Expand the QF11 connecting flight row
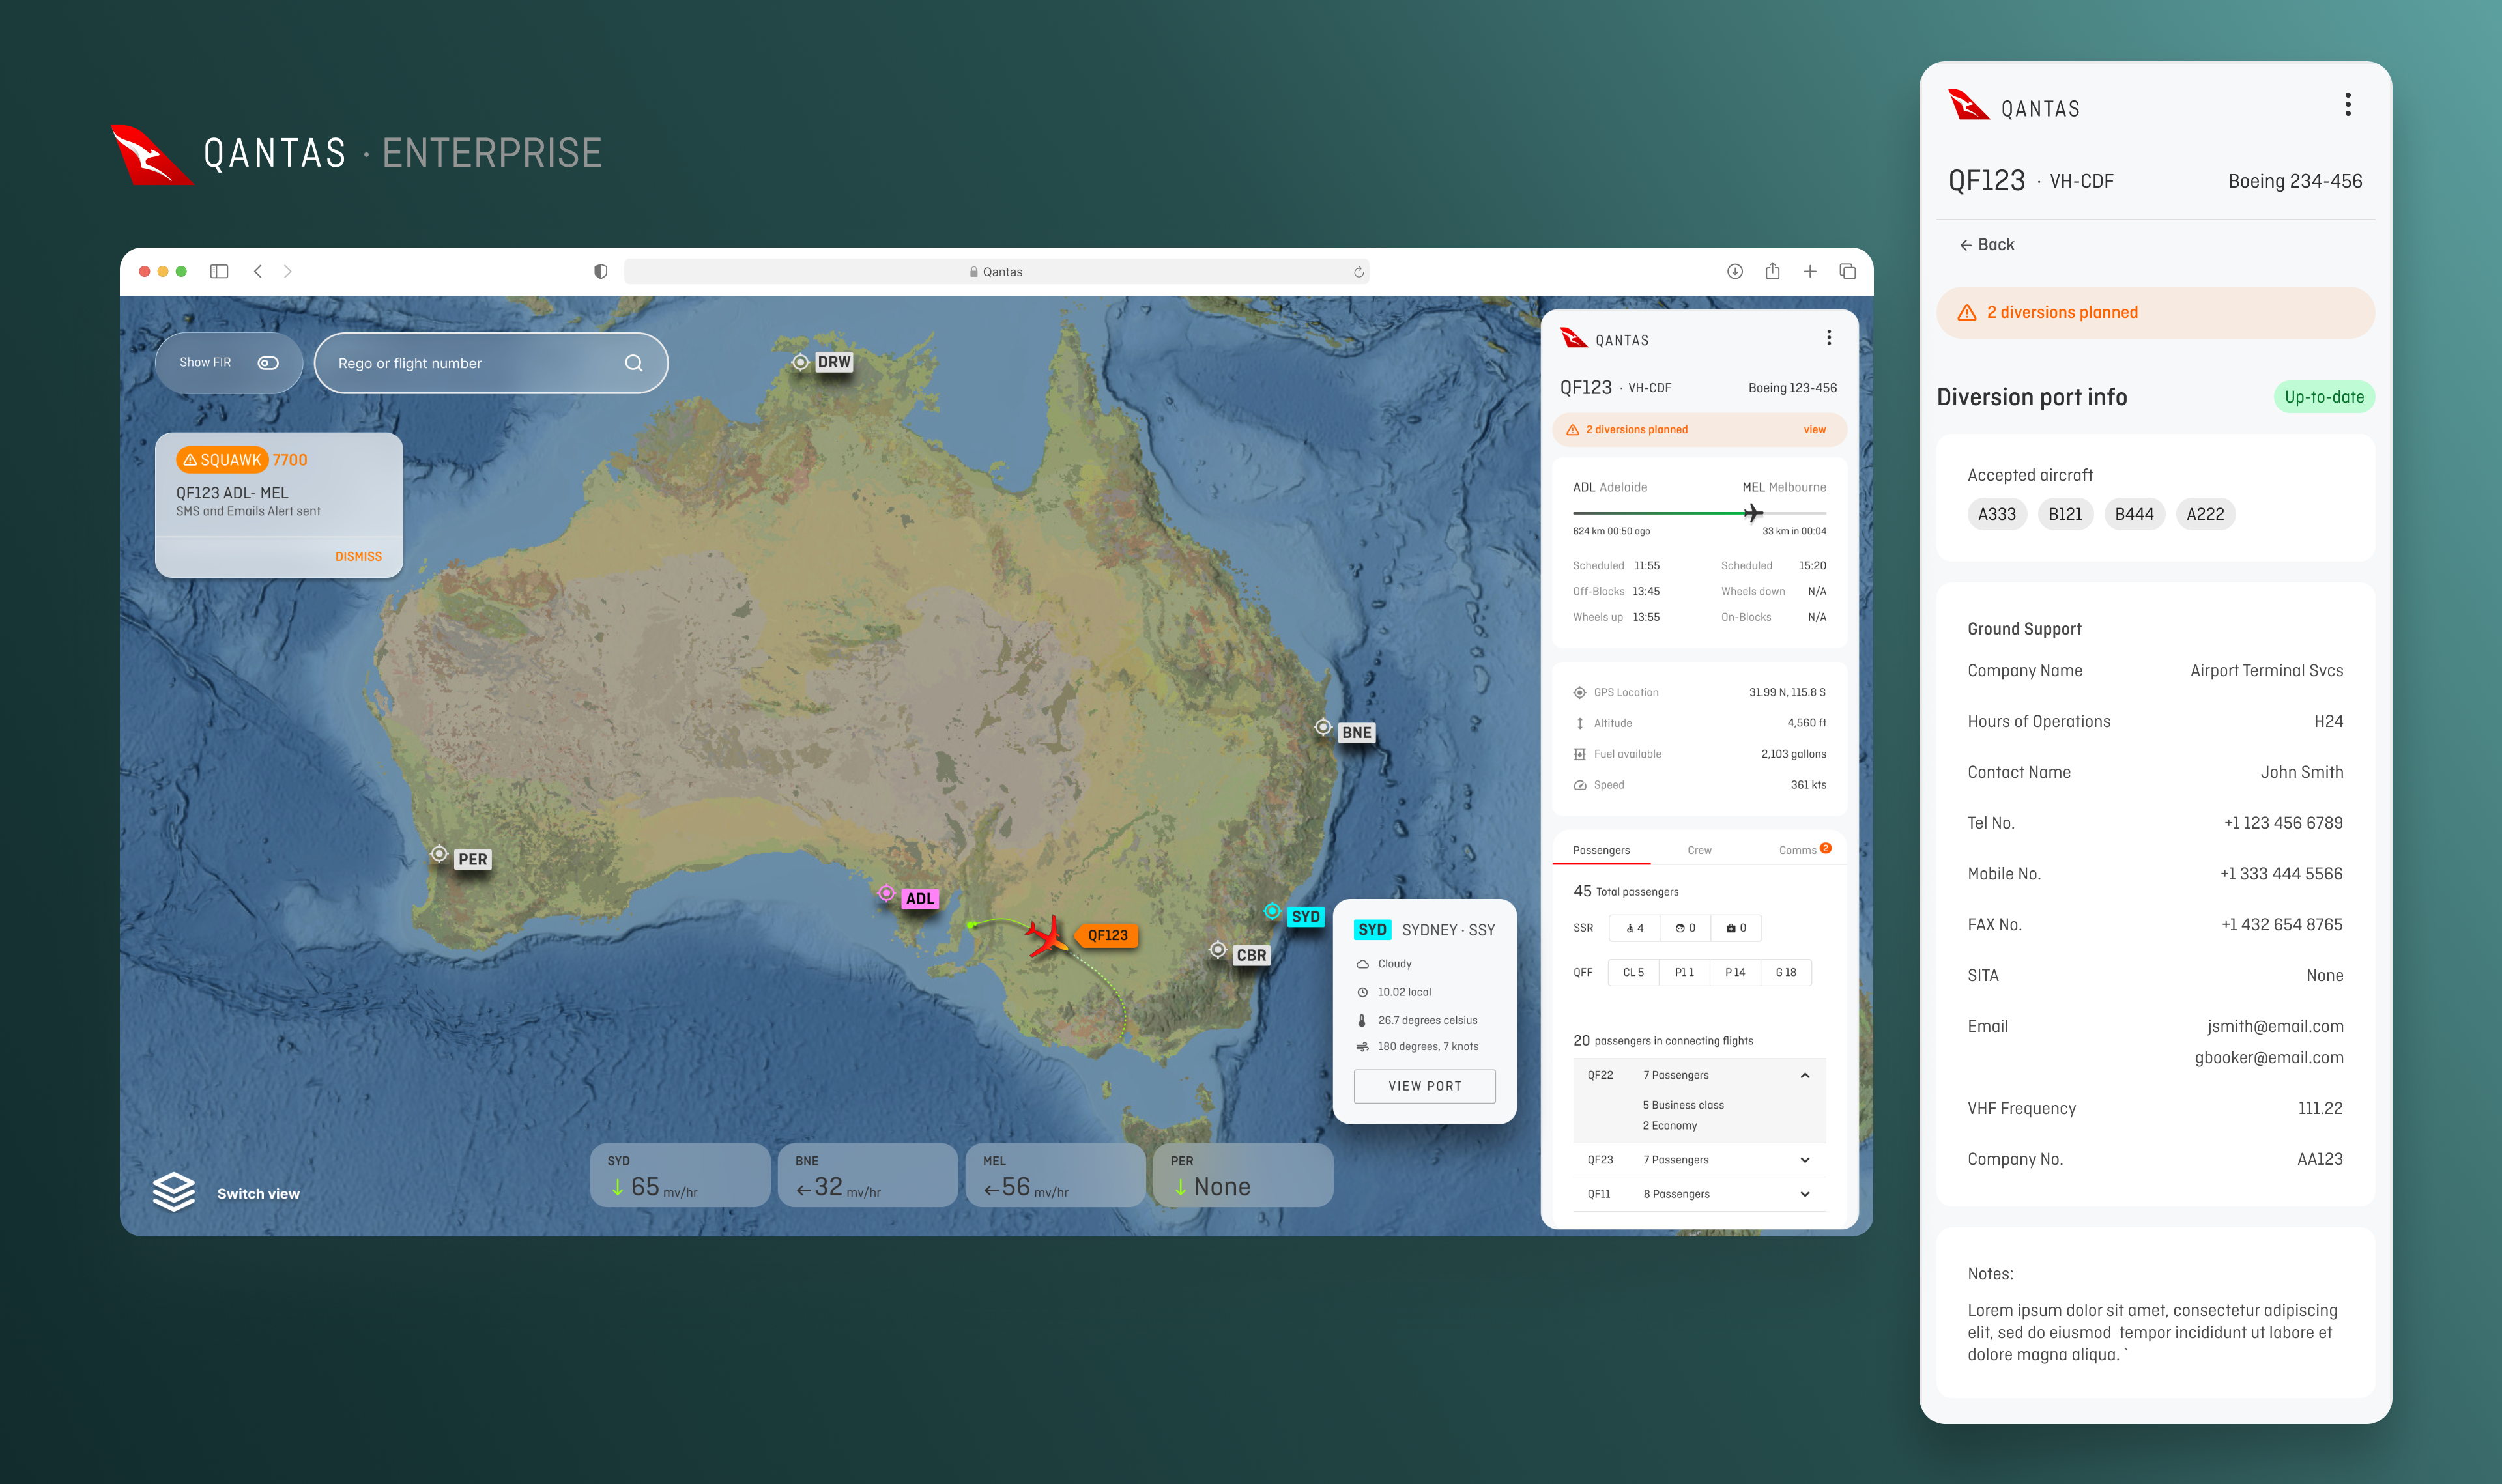 coord(1805,1194)
